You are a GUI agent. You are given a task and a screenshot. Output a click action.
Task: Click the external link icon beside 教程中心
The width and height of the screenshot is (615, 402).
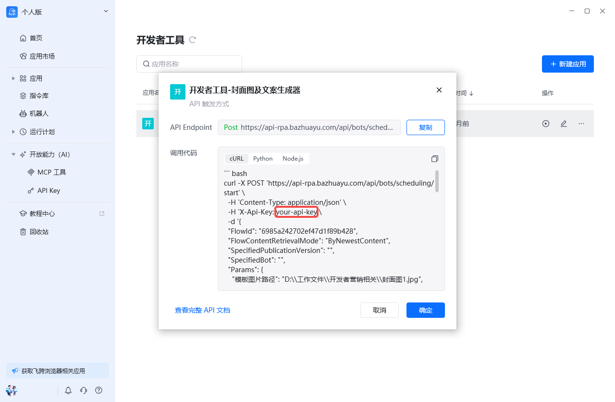pos(102,214)
